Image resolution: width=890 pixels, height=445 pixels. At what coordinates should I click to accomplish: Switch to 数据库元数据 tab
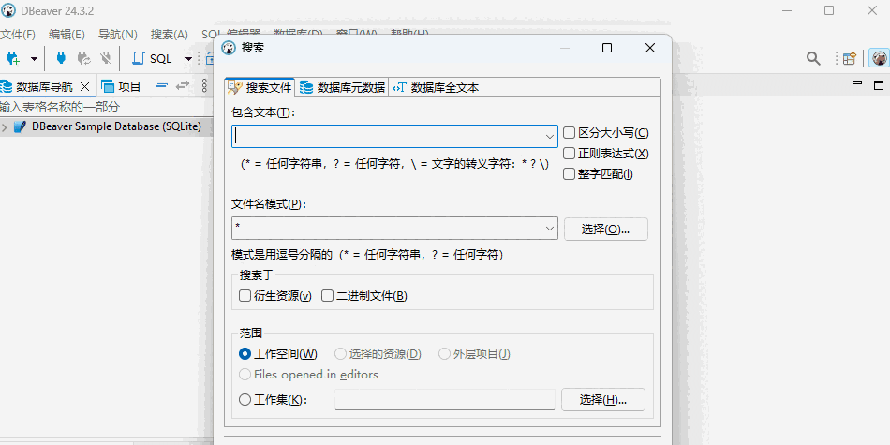tap(342, 87)
